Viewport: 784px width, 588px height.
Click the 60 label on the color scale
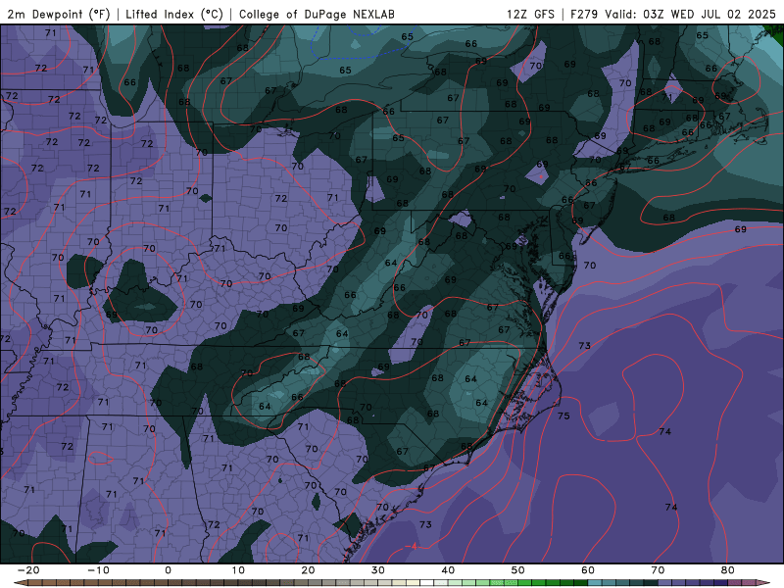[x=588, y=570]
